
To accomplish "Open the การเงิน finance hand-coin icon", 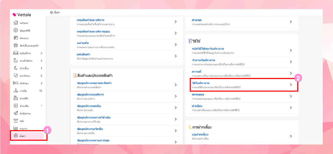I will [x=16, y=91].
